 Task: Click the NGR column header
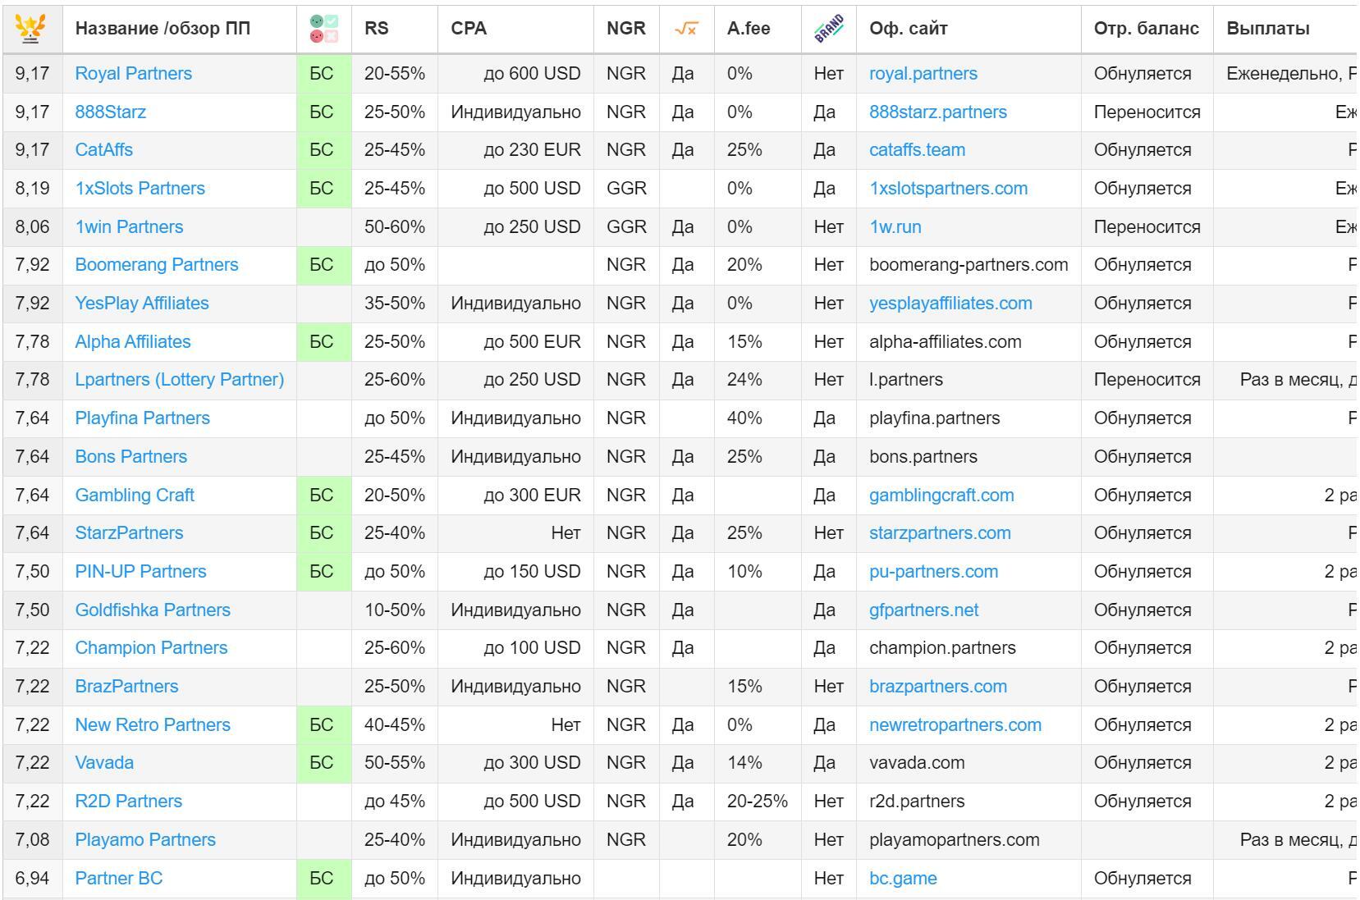(626, 29)
